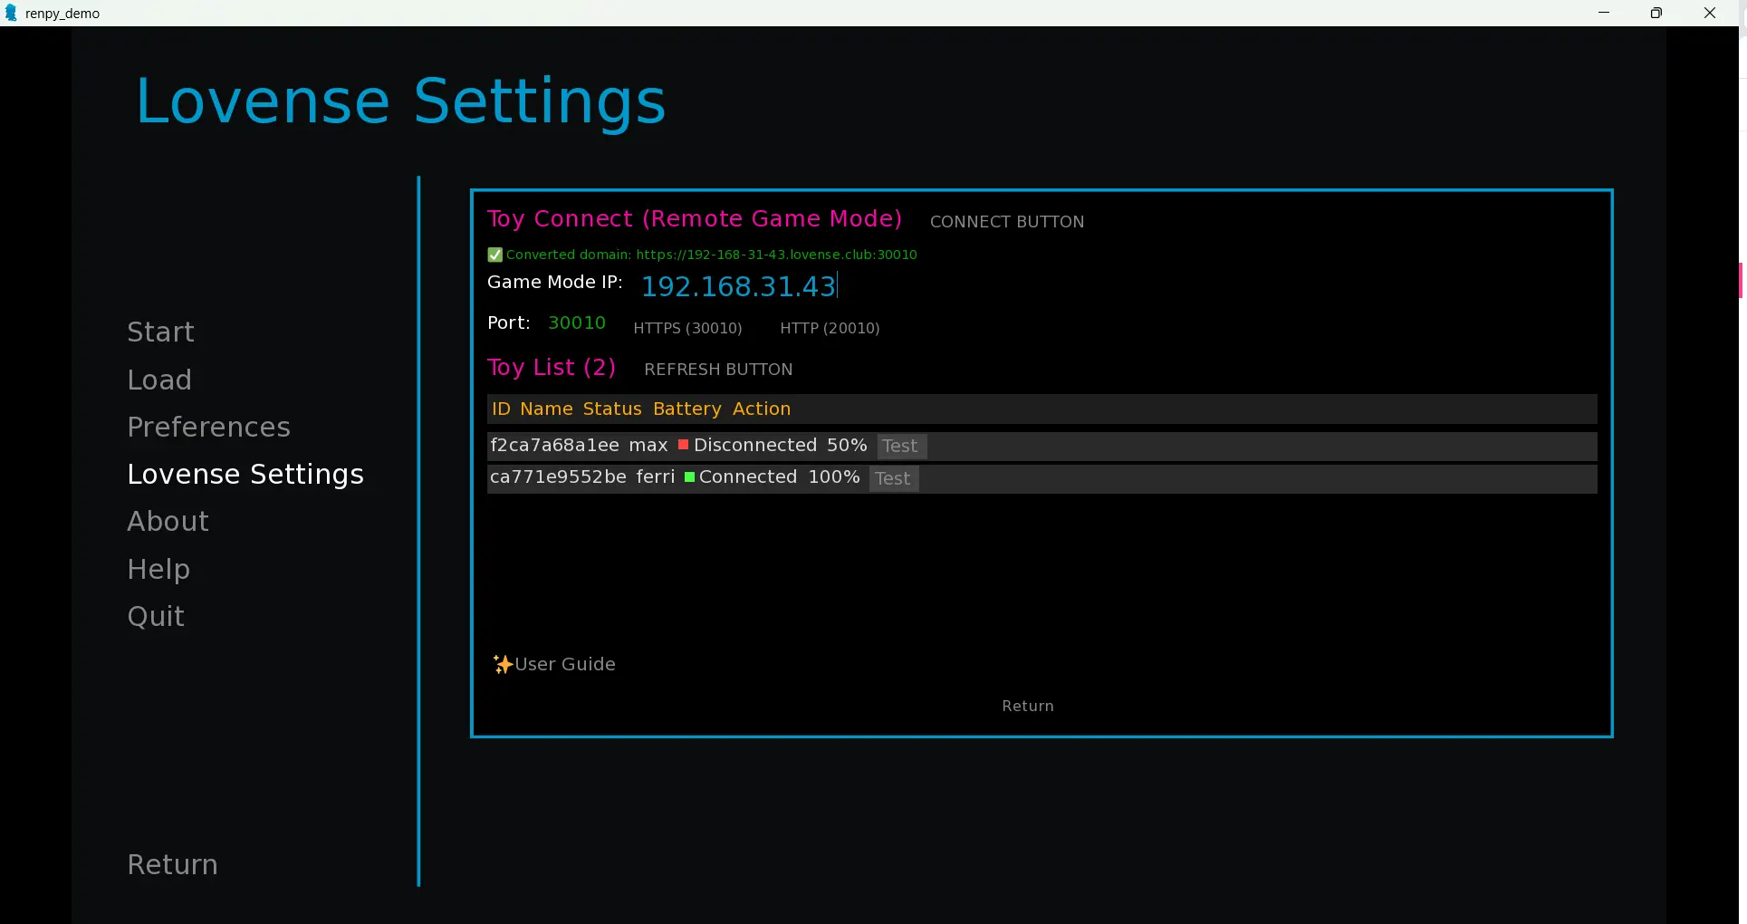Click Return inside the settings panel

click(x=1027, y=706)
